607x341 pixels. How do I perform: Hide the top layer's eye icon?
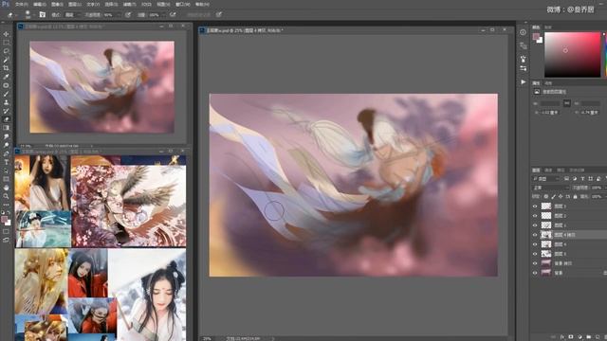[x=535, y=206]
